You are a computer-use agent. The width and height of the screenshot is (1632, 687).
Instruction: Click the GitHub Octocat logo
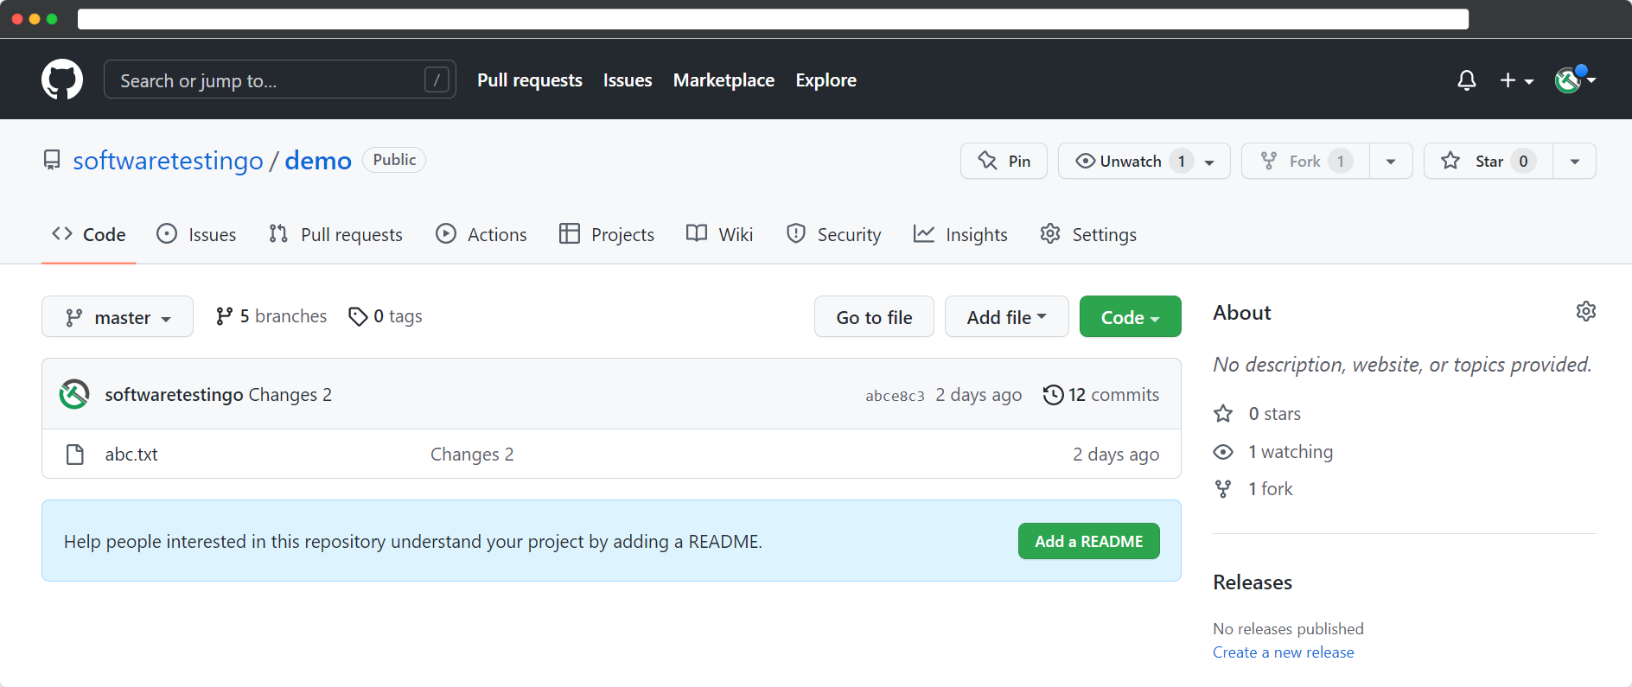pyautogui.click(x=62, y=80)
